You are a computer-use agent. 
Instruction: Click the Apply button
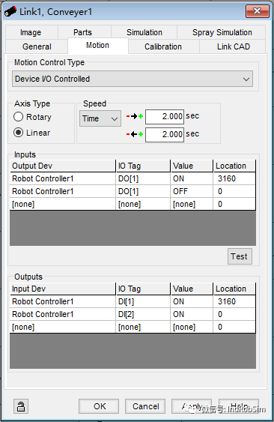[192, 406]
